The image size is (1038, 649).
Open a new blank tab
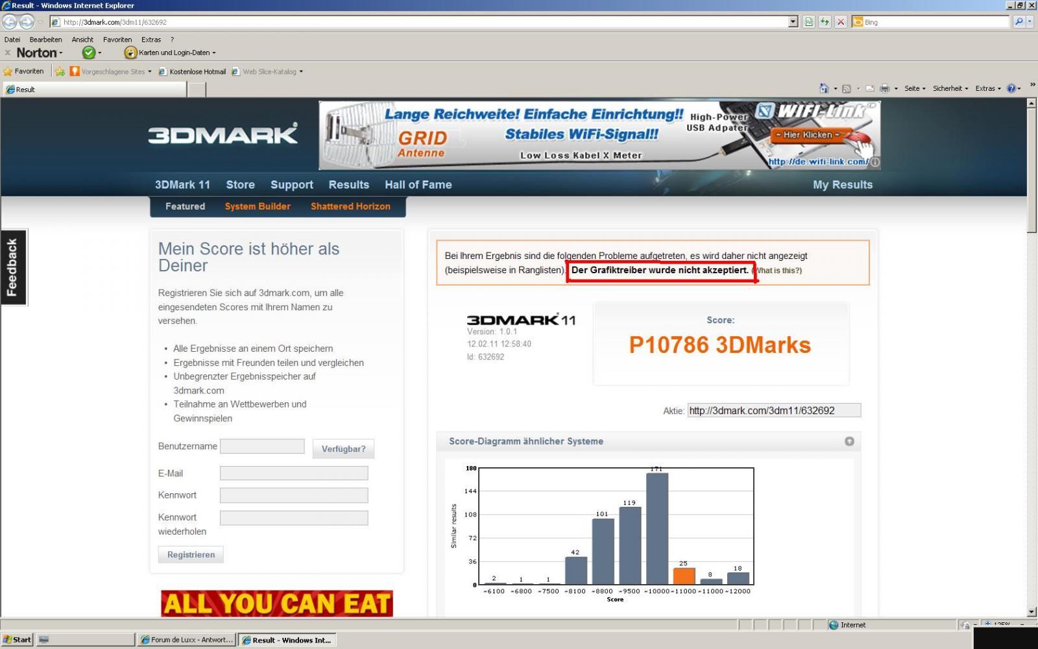(197, 90)
